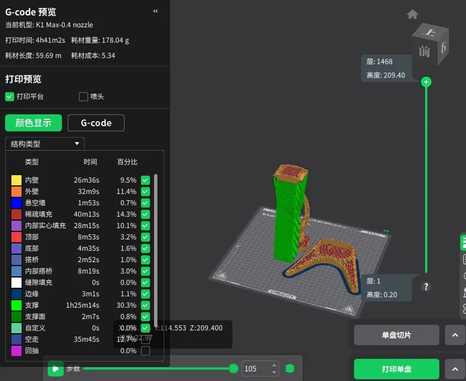Click the question mark help icon
The image size is (466, 381).
(x=426, y=287)
